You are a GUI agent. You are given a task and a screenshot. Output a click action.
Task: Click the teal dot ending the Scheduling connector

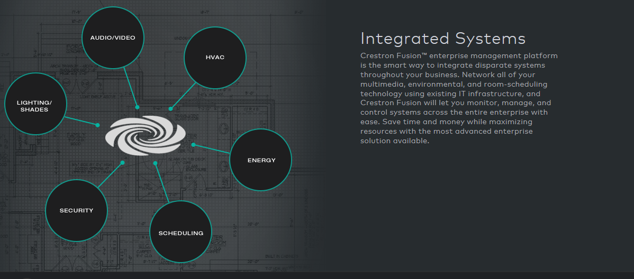156,163
